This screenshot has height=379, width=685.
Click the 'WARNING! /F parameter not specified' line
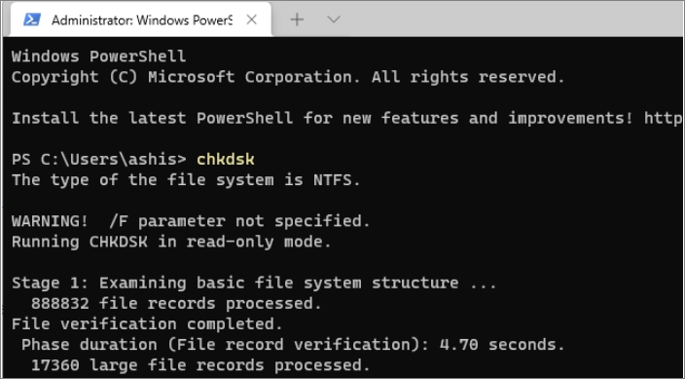click(x=191, y=221)
